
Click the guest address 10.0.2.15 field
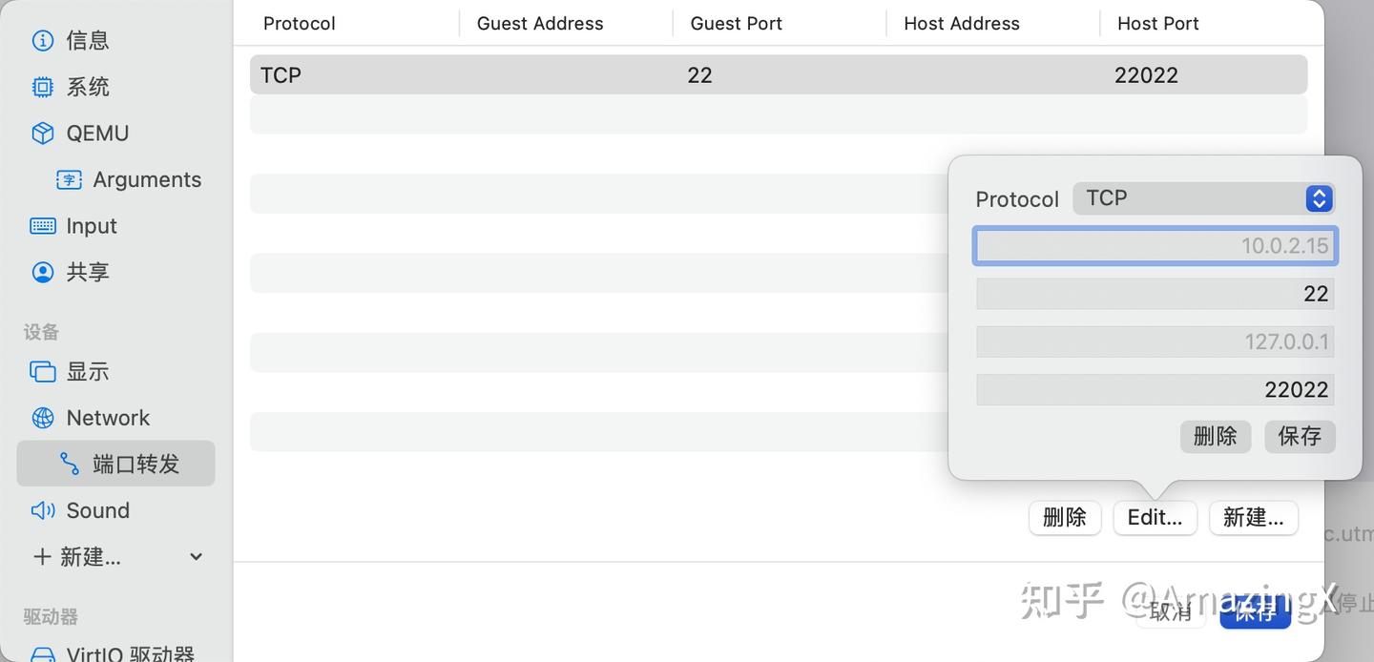click(x=1155, y=246)
